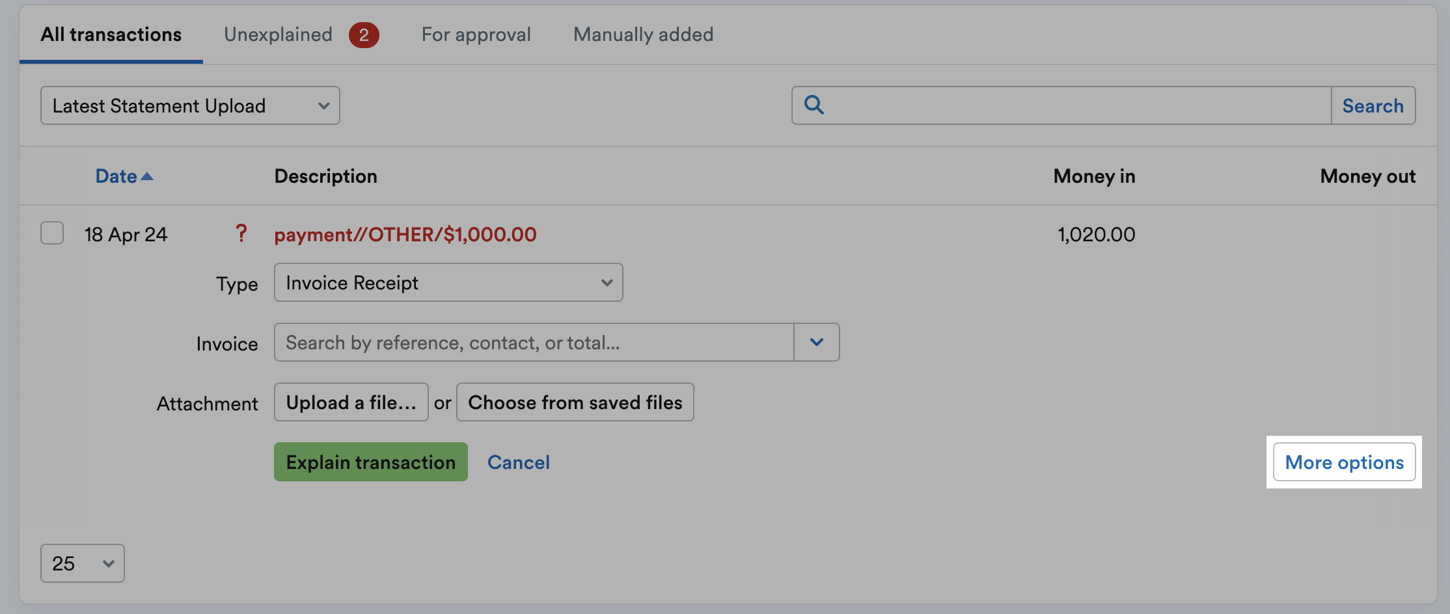Switch to the For approval tab
The height and width of the screenshot is (614, 1450).
[x=476, y=34]
